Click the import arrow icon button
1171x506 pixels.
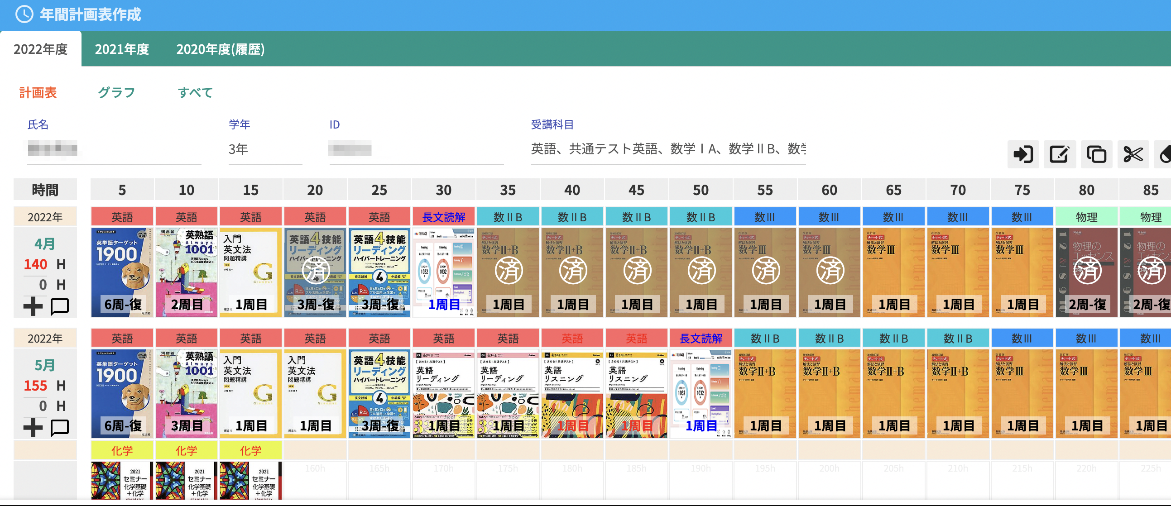(x=1023, y=154)
